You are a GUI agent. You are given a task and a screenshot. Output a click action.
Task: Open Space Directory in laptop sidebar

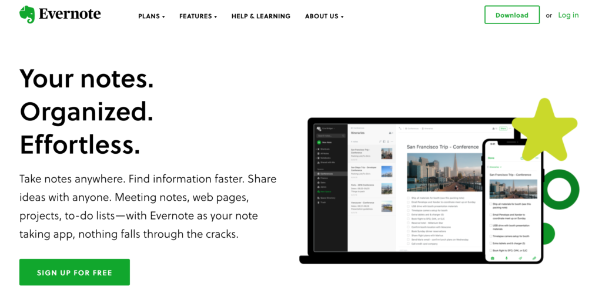click(327, 198)
